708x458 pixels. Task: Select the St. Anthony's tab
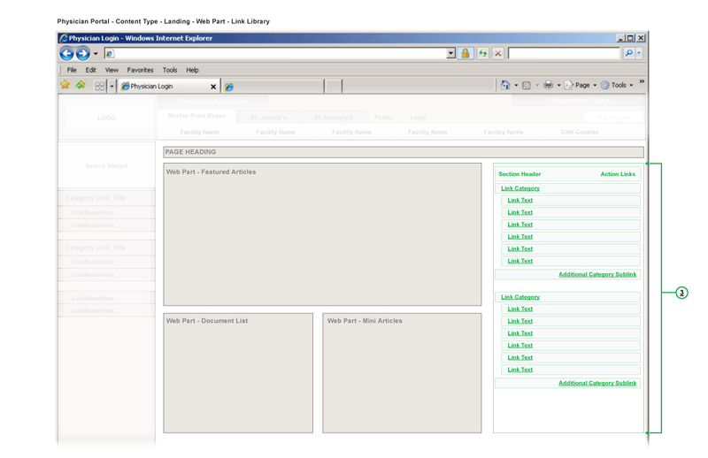click(334, 118)
